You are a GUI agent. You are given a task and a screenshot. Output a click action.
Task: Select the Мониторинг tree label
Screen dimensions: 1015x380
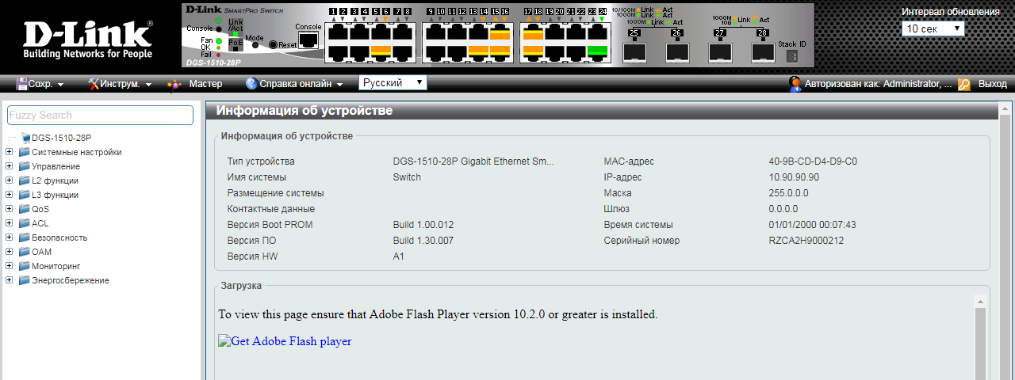click(x=56, y=266)
